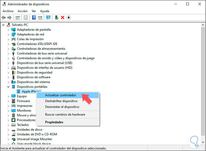Open Propiedades from context menu
Screen dimensions: 206x151
68,122
